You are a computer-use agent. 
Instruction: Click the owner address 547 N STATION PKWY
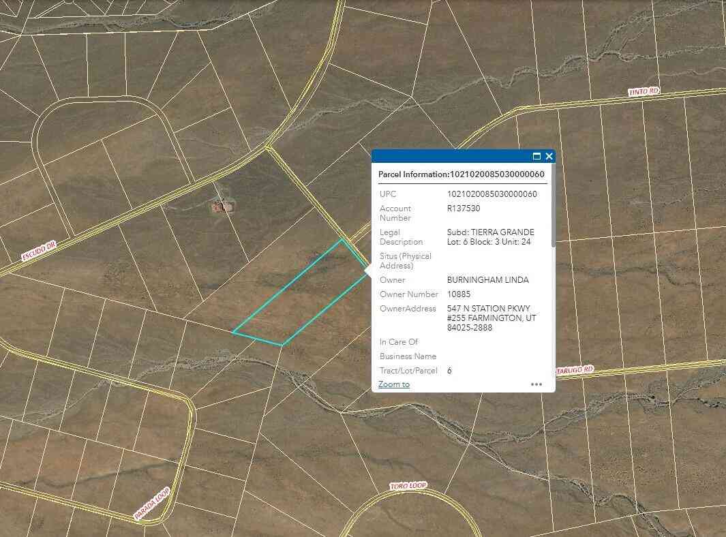tap(489, 308)
